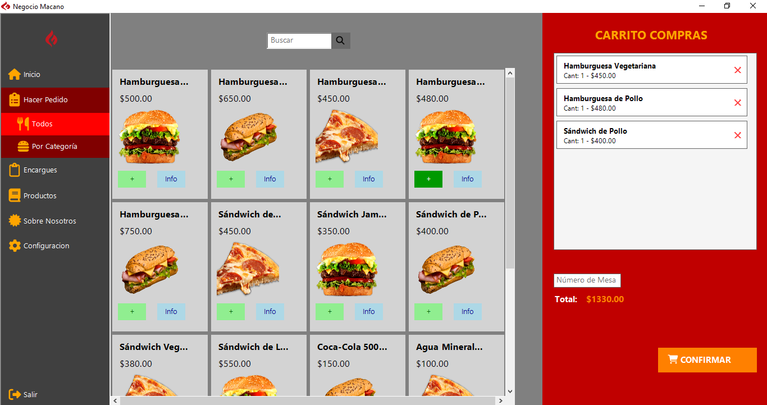The image size is (767, 405).
Task: Open the Encargues section
Action: pos(55,170)
